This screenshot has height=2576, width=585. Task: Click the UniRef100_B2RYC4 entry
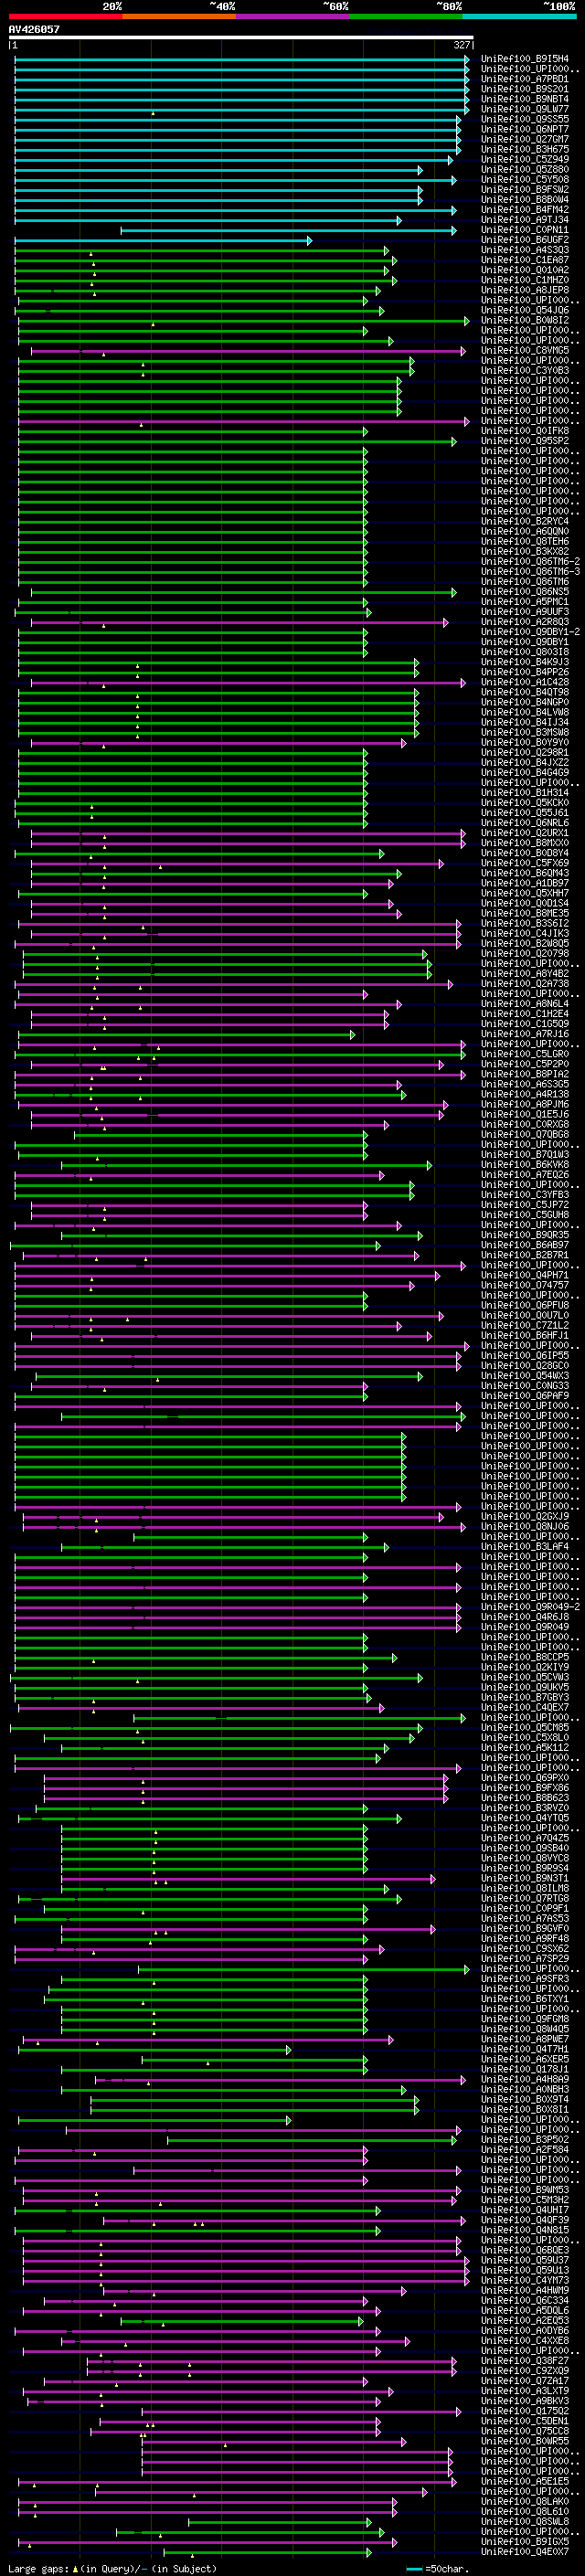coord(525,521)
